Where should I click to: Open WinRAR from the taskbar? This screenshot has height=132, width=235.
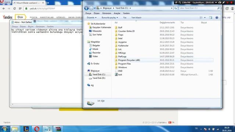(58, 129)
